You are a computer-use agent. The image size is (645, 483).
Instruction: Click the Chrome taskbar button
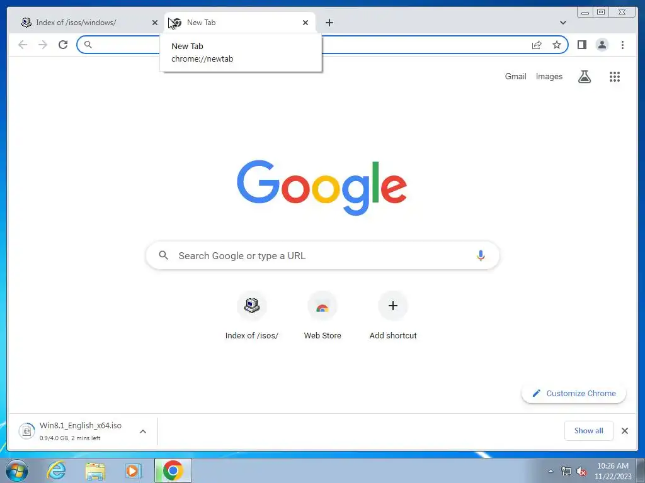(173, 470)
